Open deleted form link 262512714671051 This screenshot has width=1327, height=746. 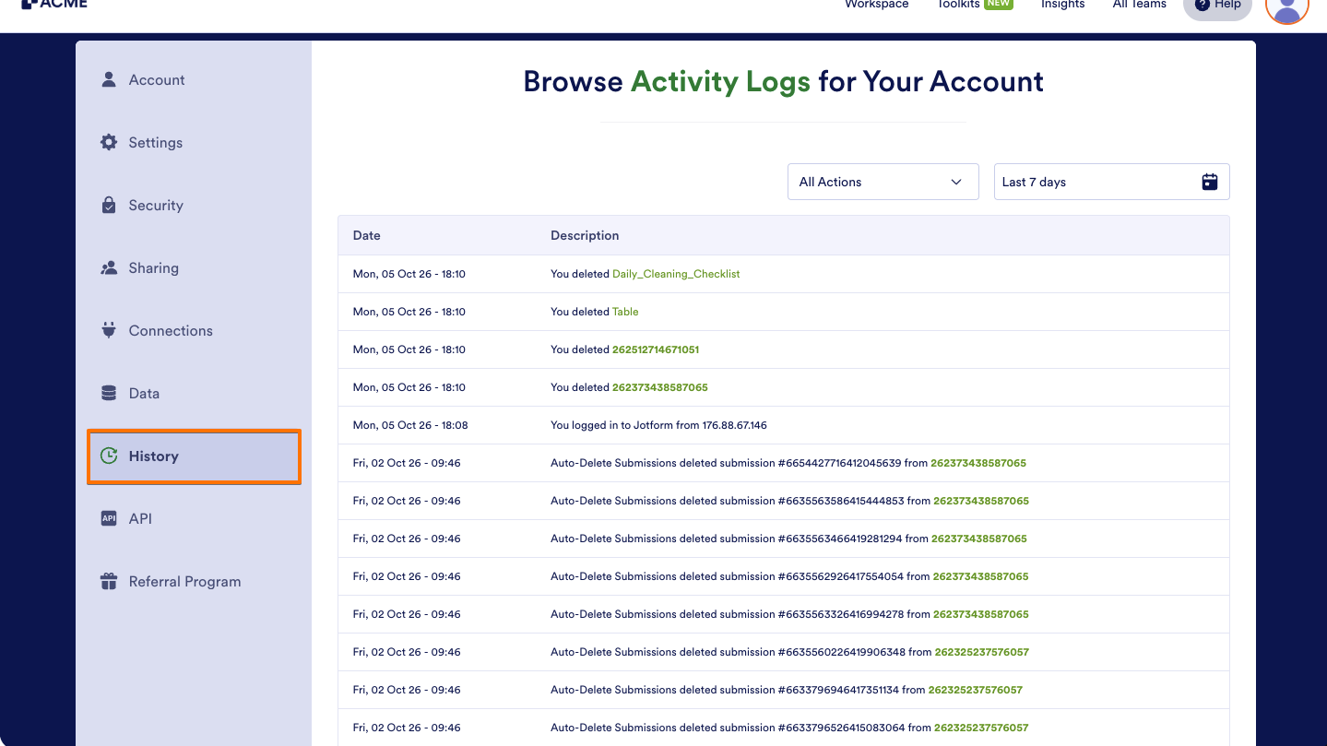[x=656, y=349]
